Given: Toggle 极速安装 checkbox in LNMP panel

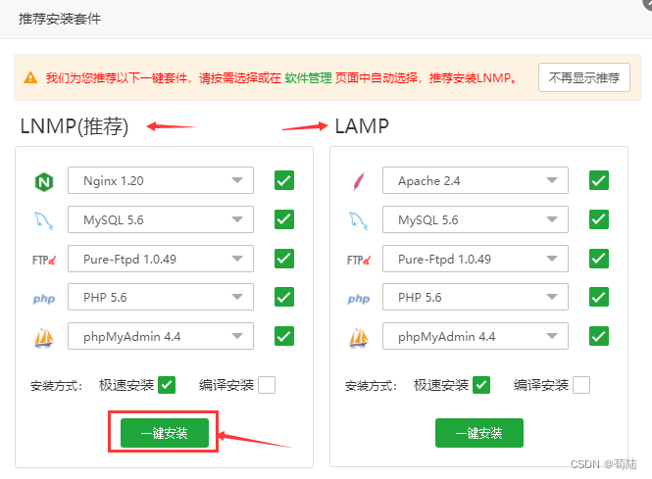Looking at the screenshot, I should (x=167, y=385).
